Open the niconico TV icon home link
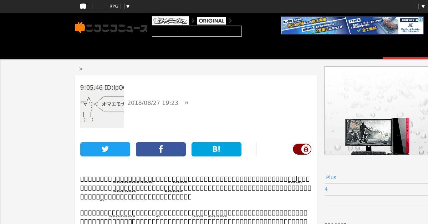This screenshot has width=428, height=224. coord(83,6)
